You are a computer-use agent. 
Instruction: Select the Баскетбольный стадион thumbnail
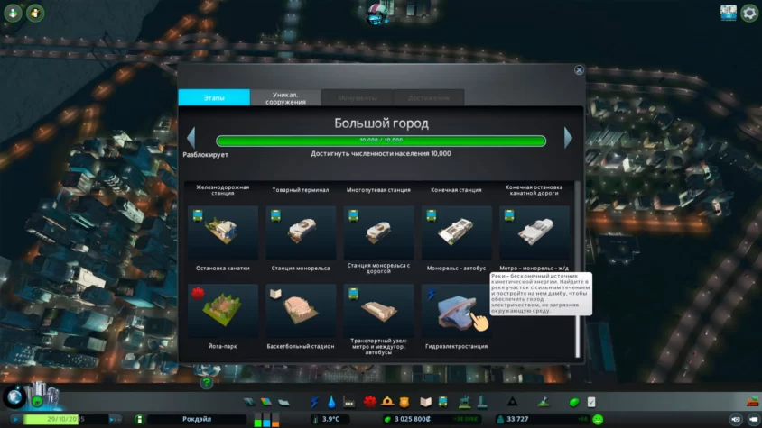click(301, 311)
